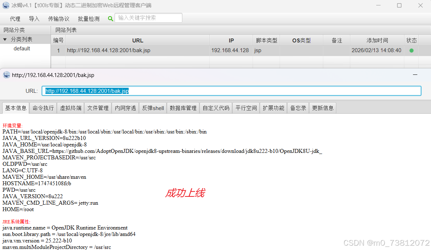Click the green search magnifier icon
This screenshot has width=431, height=250.
(111, 19)
